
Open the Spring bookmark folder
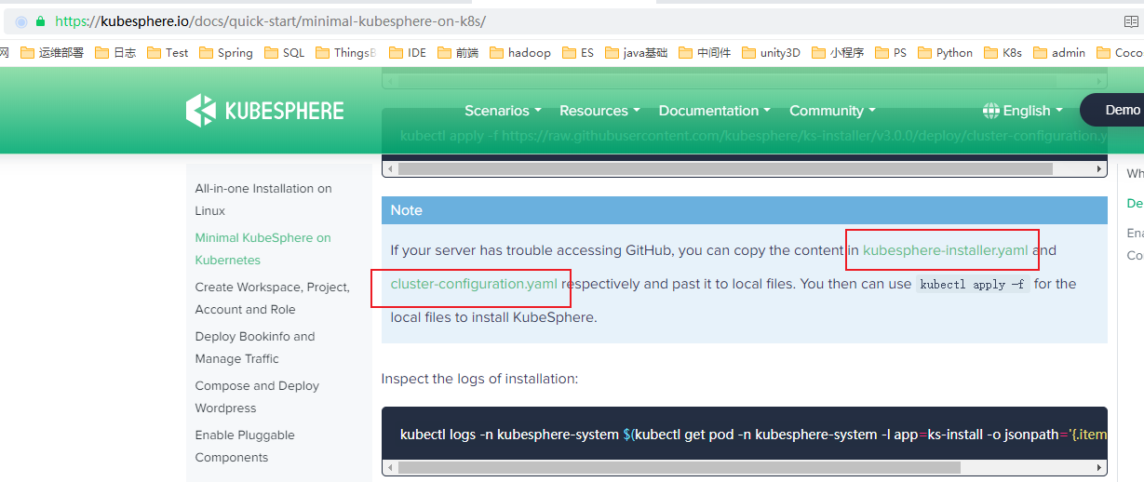pyautogui.click(x=225, y=53)
